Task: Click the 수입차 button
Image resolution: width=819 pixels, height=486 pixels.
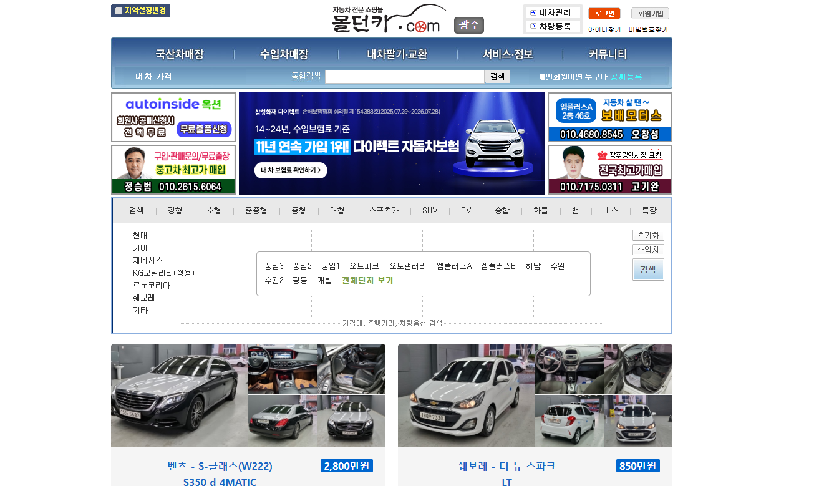Action: pyautogui.click(x=648, y=250)
